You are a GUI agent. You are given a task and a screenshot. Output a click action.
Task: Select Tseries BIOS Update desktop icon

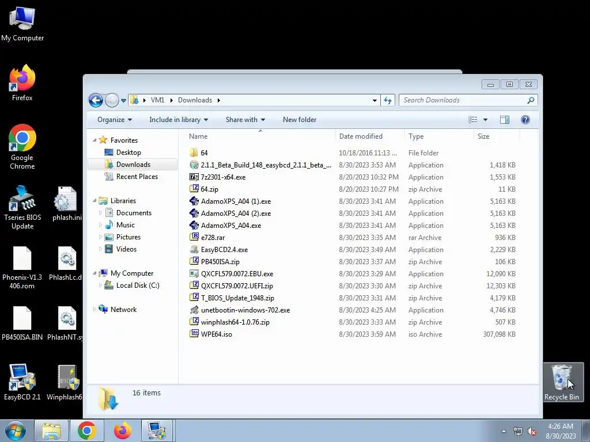click(22, 207)
